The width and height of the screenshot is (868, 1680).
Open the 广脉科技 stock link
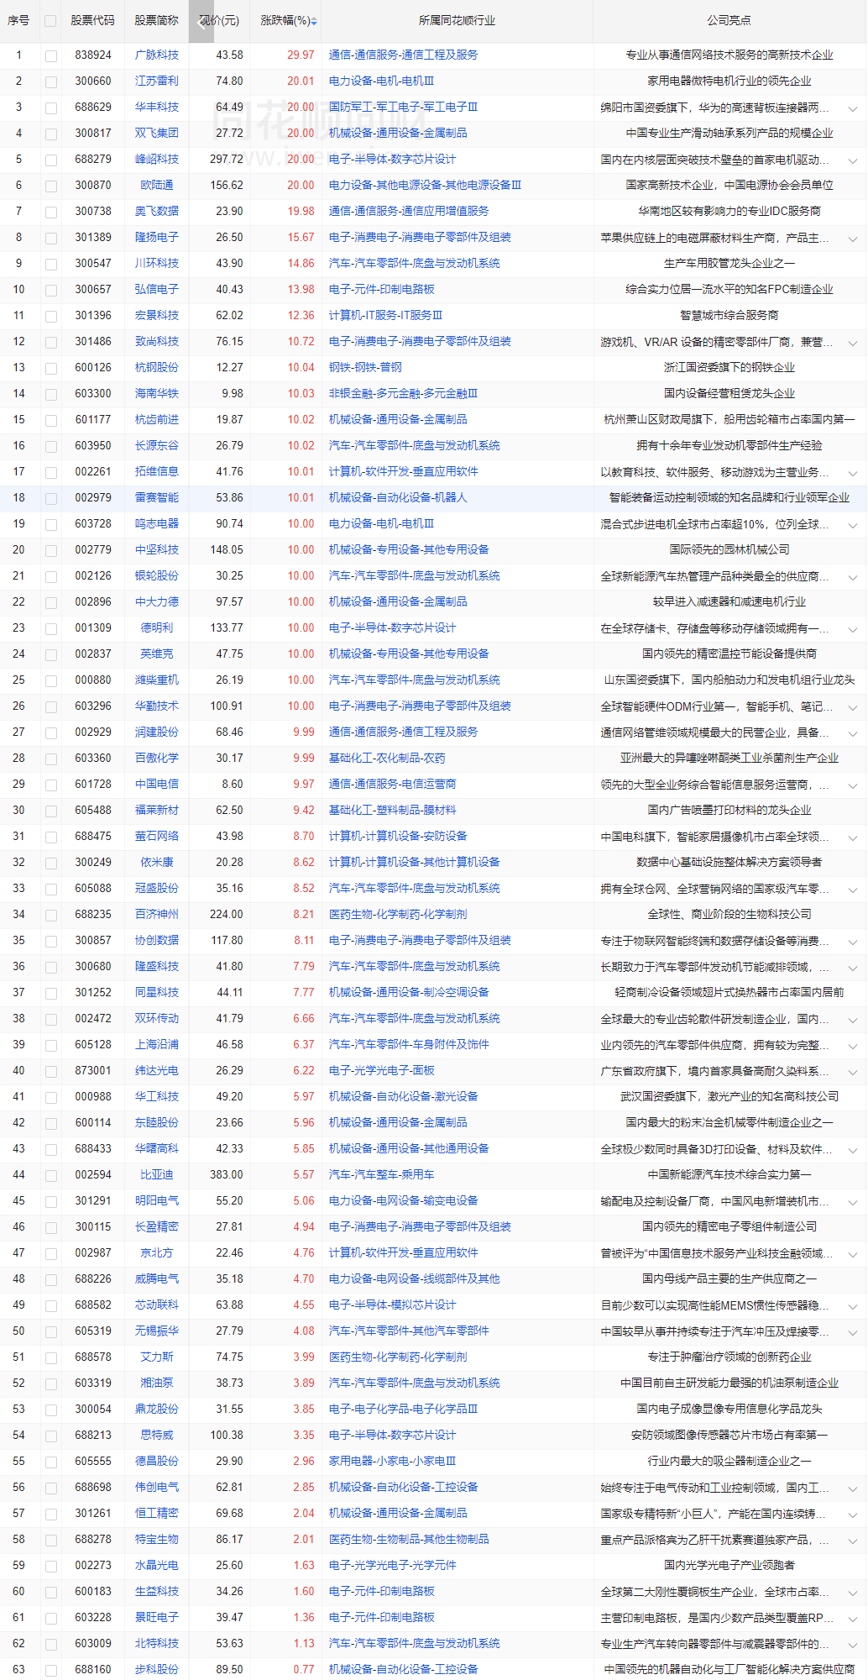point(157,55)
